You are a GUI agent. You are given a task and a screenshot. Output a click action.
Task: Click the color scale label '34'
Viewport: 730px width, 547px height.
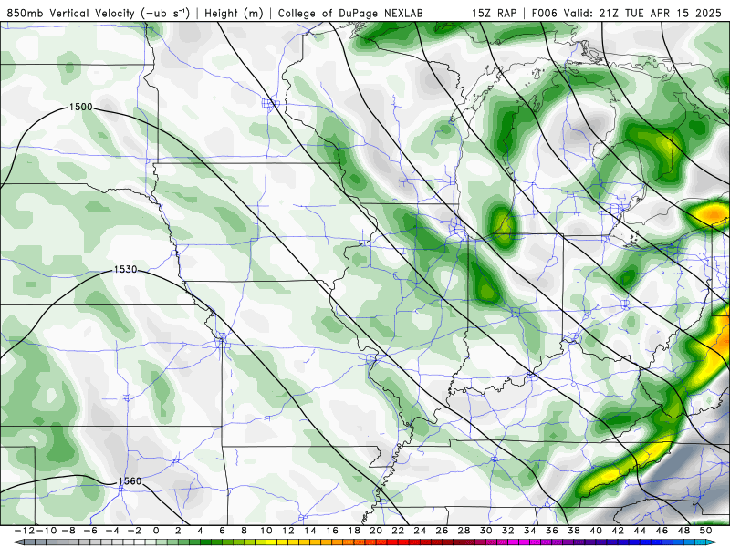tap(530, 531)
